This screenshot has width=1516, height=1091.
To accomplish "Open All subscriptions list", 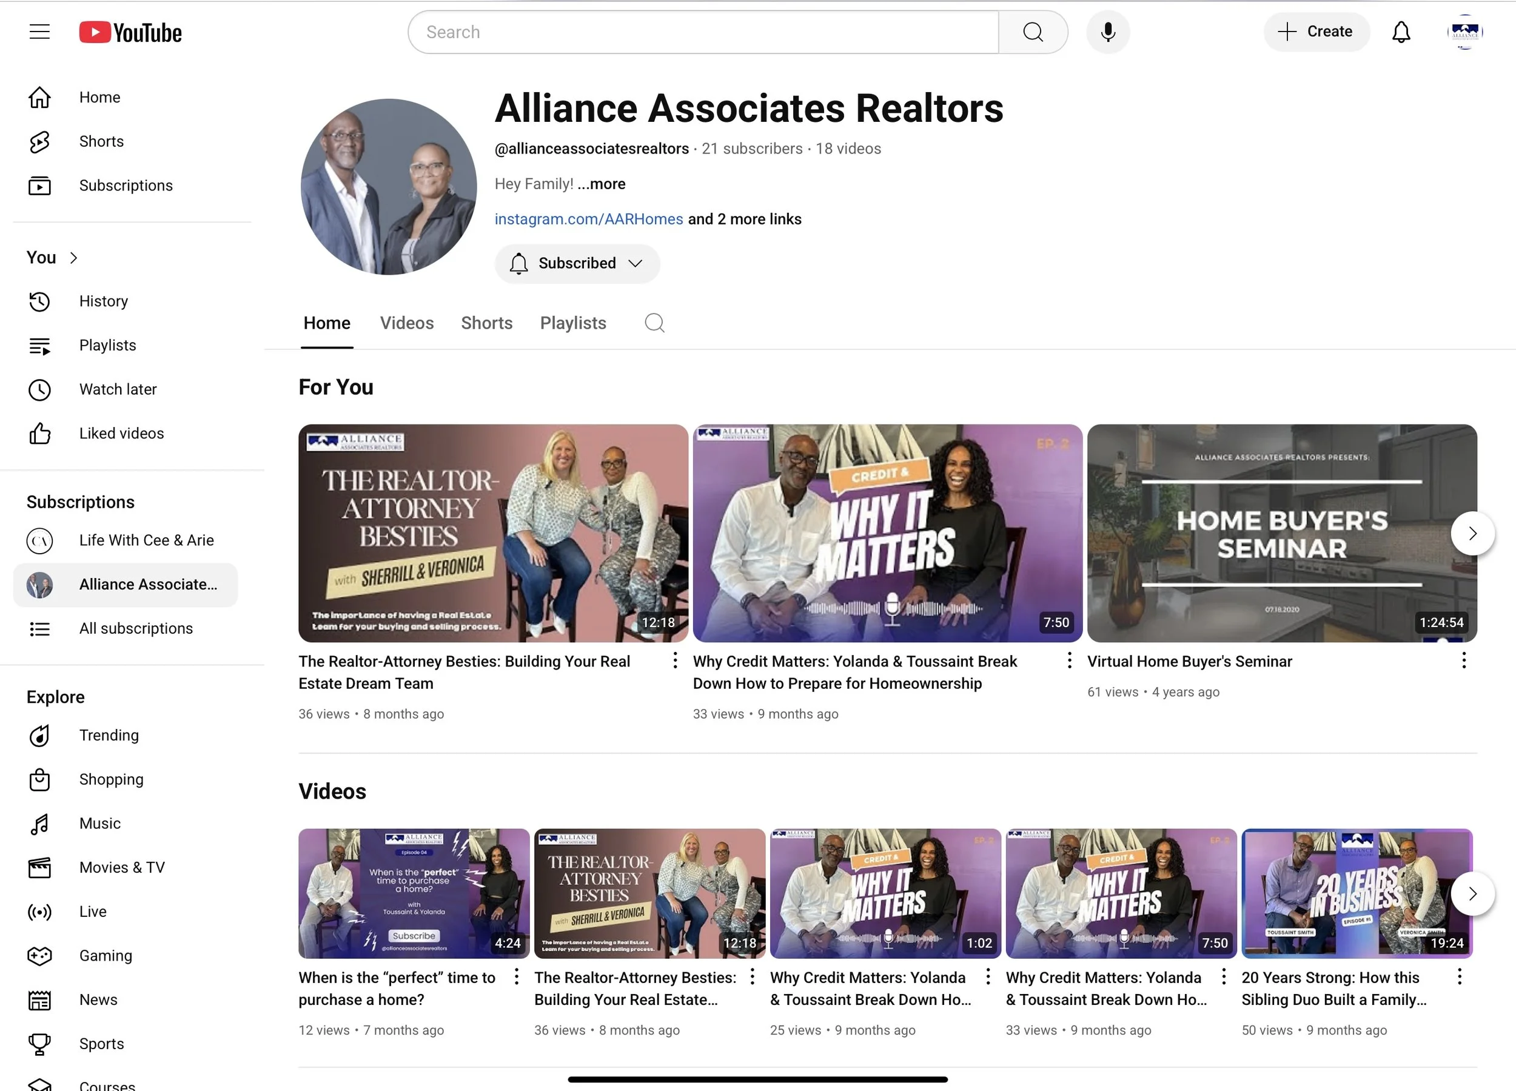I will (126, 628).
